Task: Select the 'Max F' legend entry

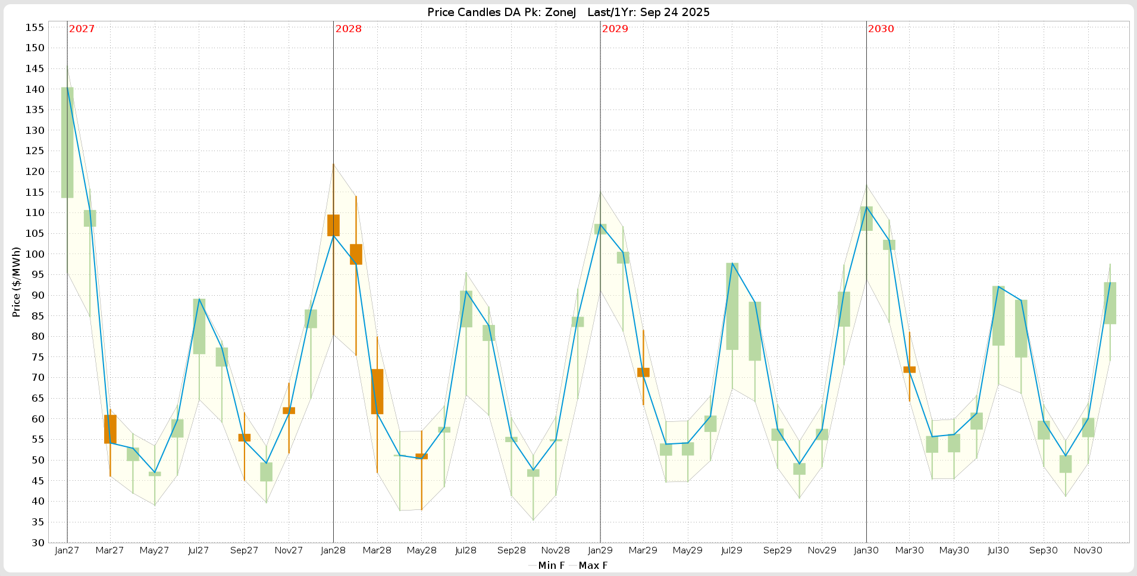Action: coord(588,565)
